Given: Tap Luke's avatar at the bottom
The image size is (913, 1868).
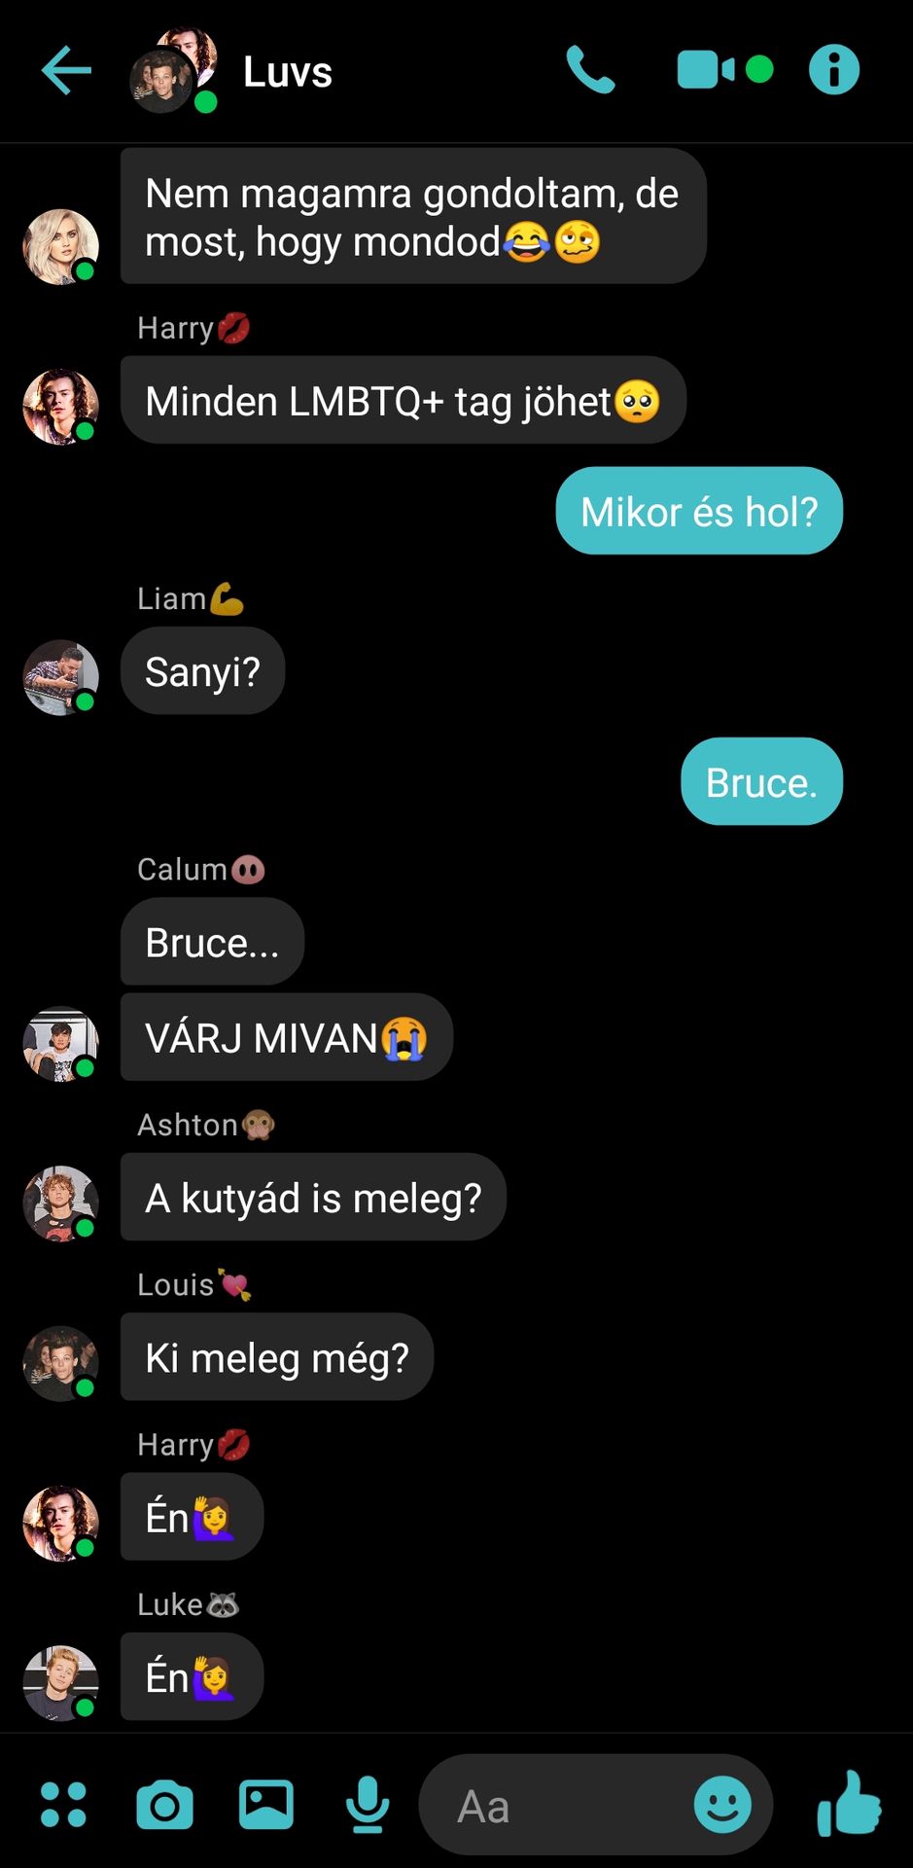Looking at the screenshot, I should [x=60, y=1683].
